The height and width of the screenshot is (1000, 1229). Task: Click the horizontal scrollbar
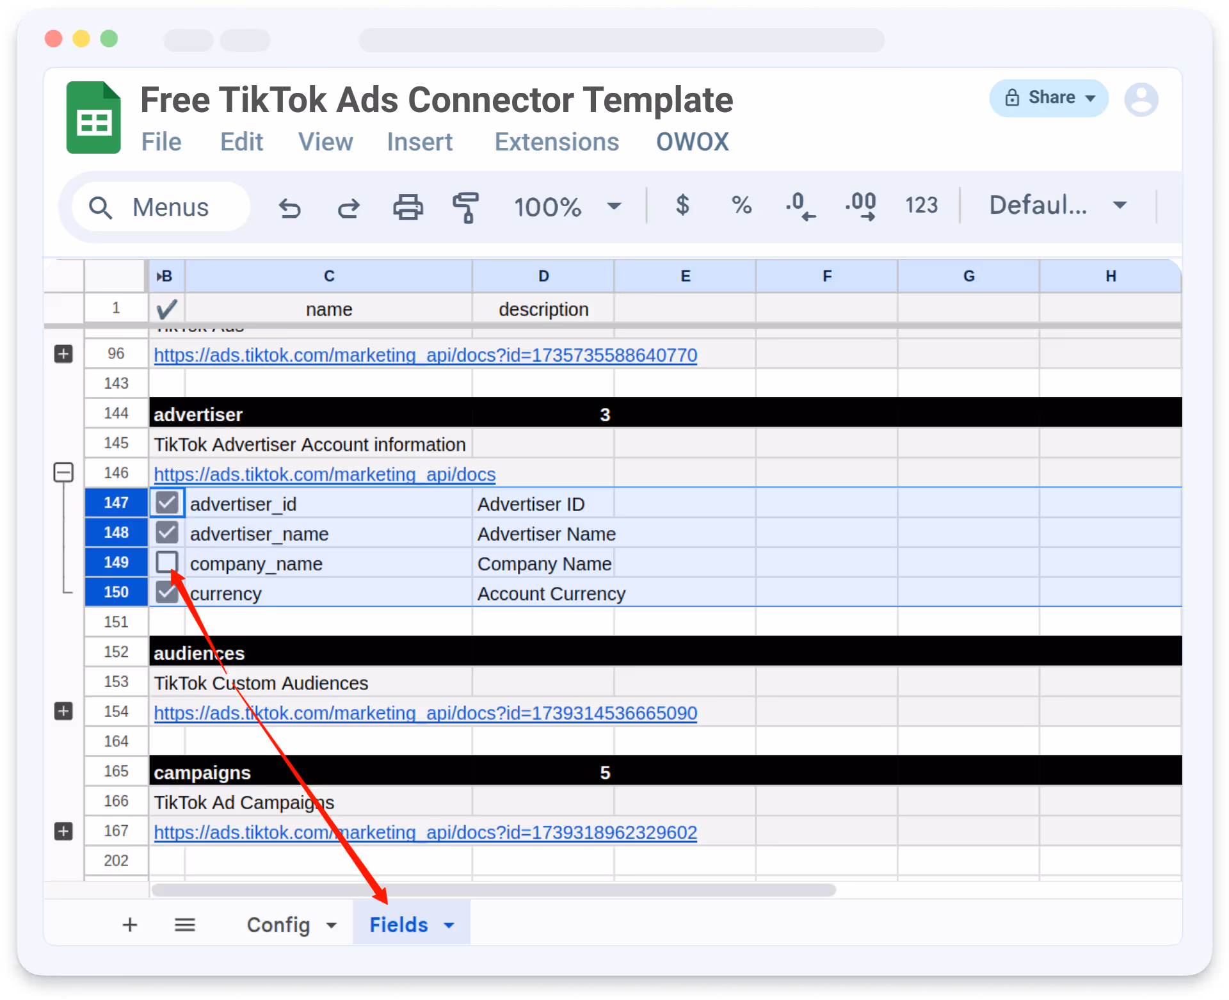pyautogui.click(x=493, y=890)
